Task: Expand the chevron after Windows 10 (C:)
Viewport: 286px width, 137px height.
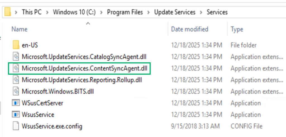Action: point(101,12)
